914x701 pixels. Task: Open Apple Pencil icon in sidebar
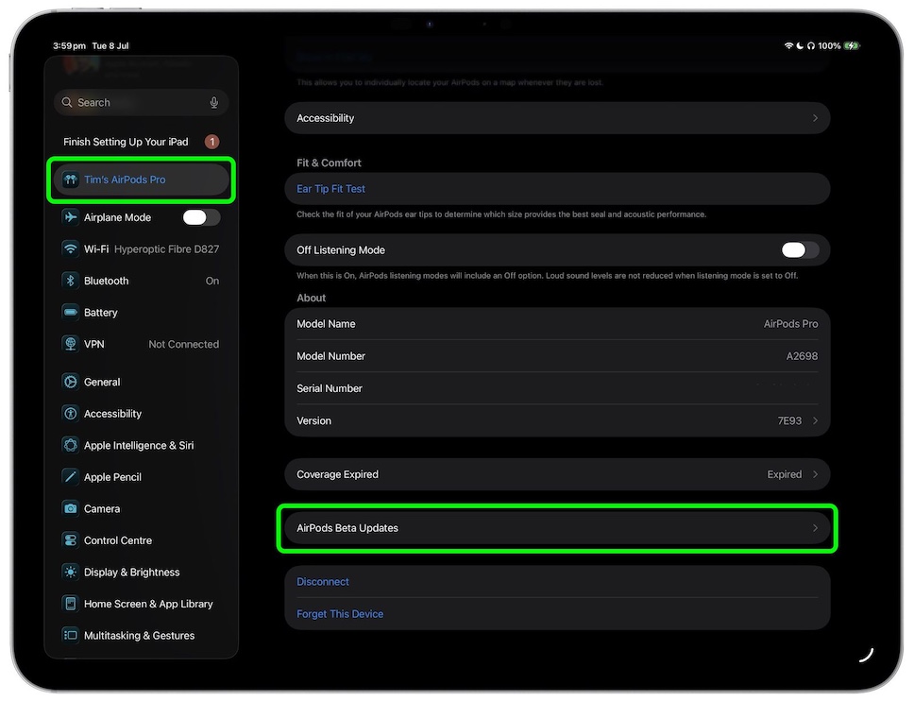(70, 477)
